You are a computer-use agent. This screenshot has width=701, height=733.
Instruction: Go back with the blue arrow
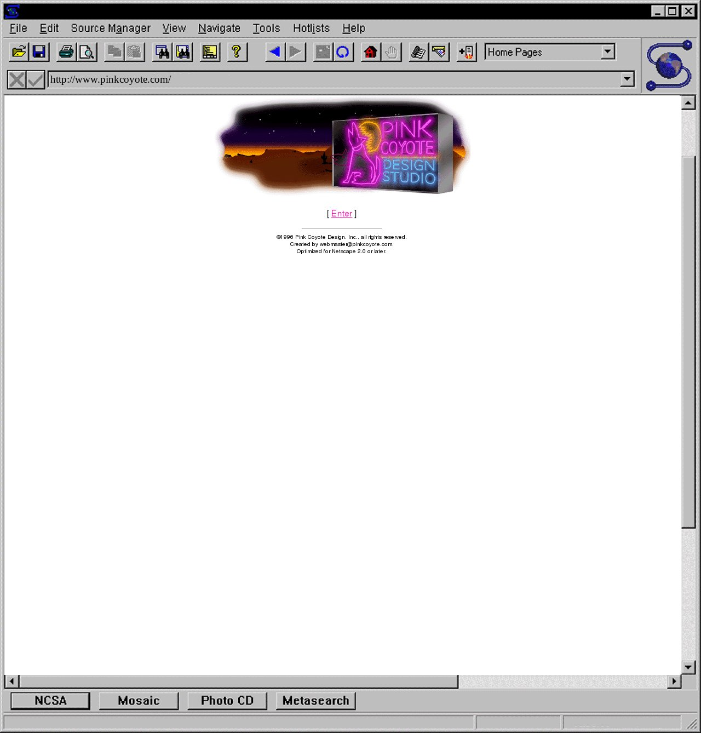(x=275, y=52)
